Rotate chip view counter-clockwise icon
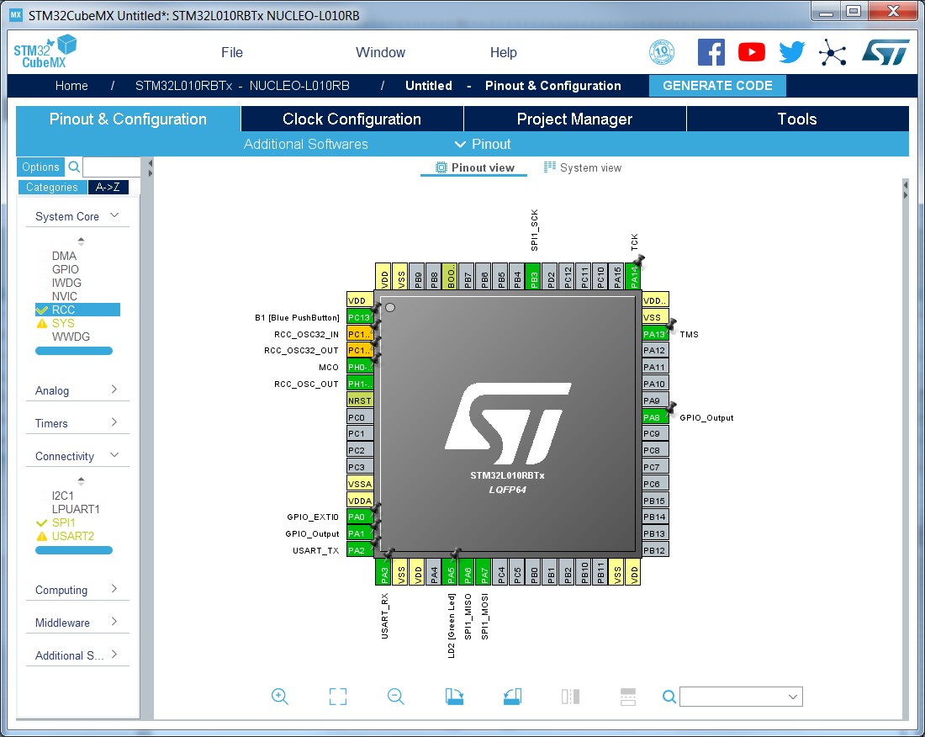The width and height of the screenshot is (925, 737). coord(512,697)
